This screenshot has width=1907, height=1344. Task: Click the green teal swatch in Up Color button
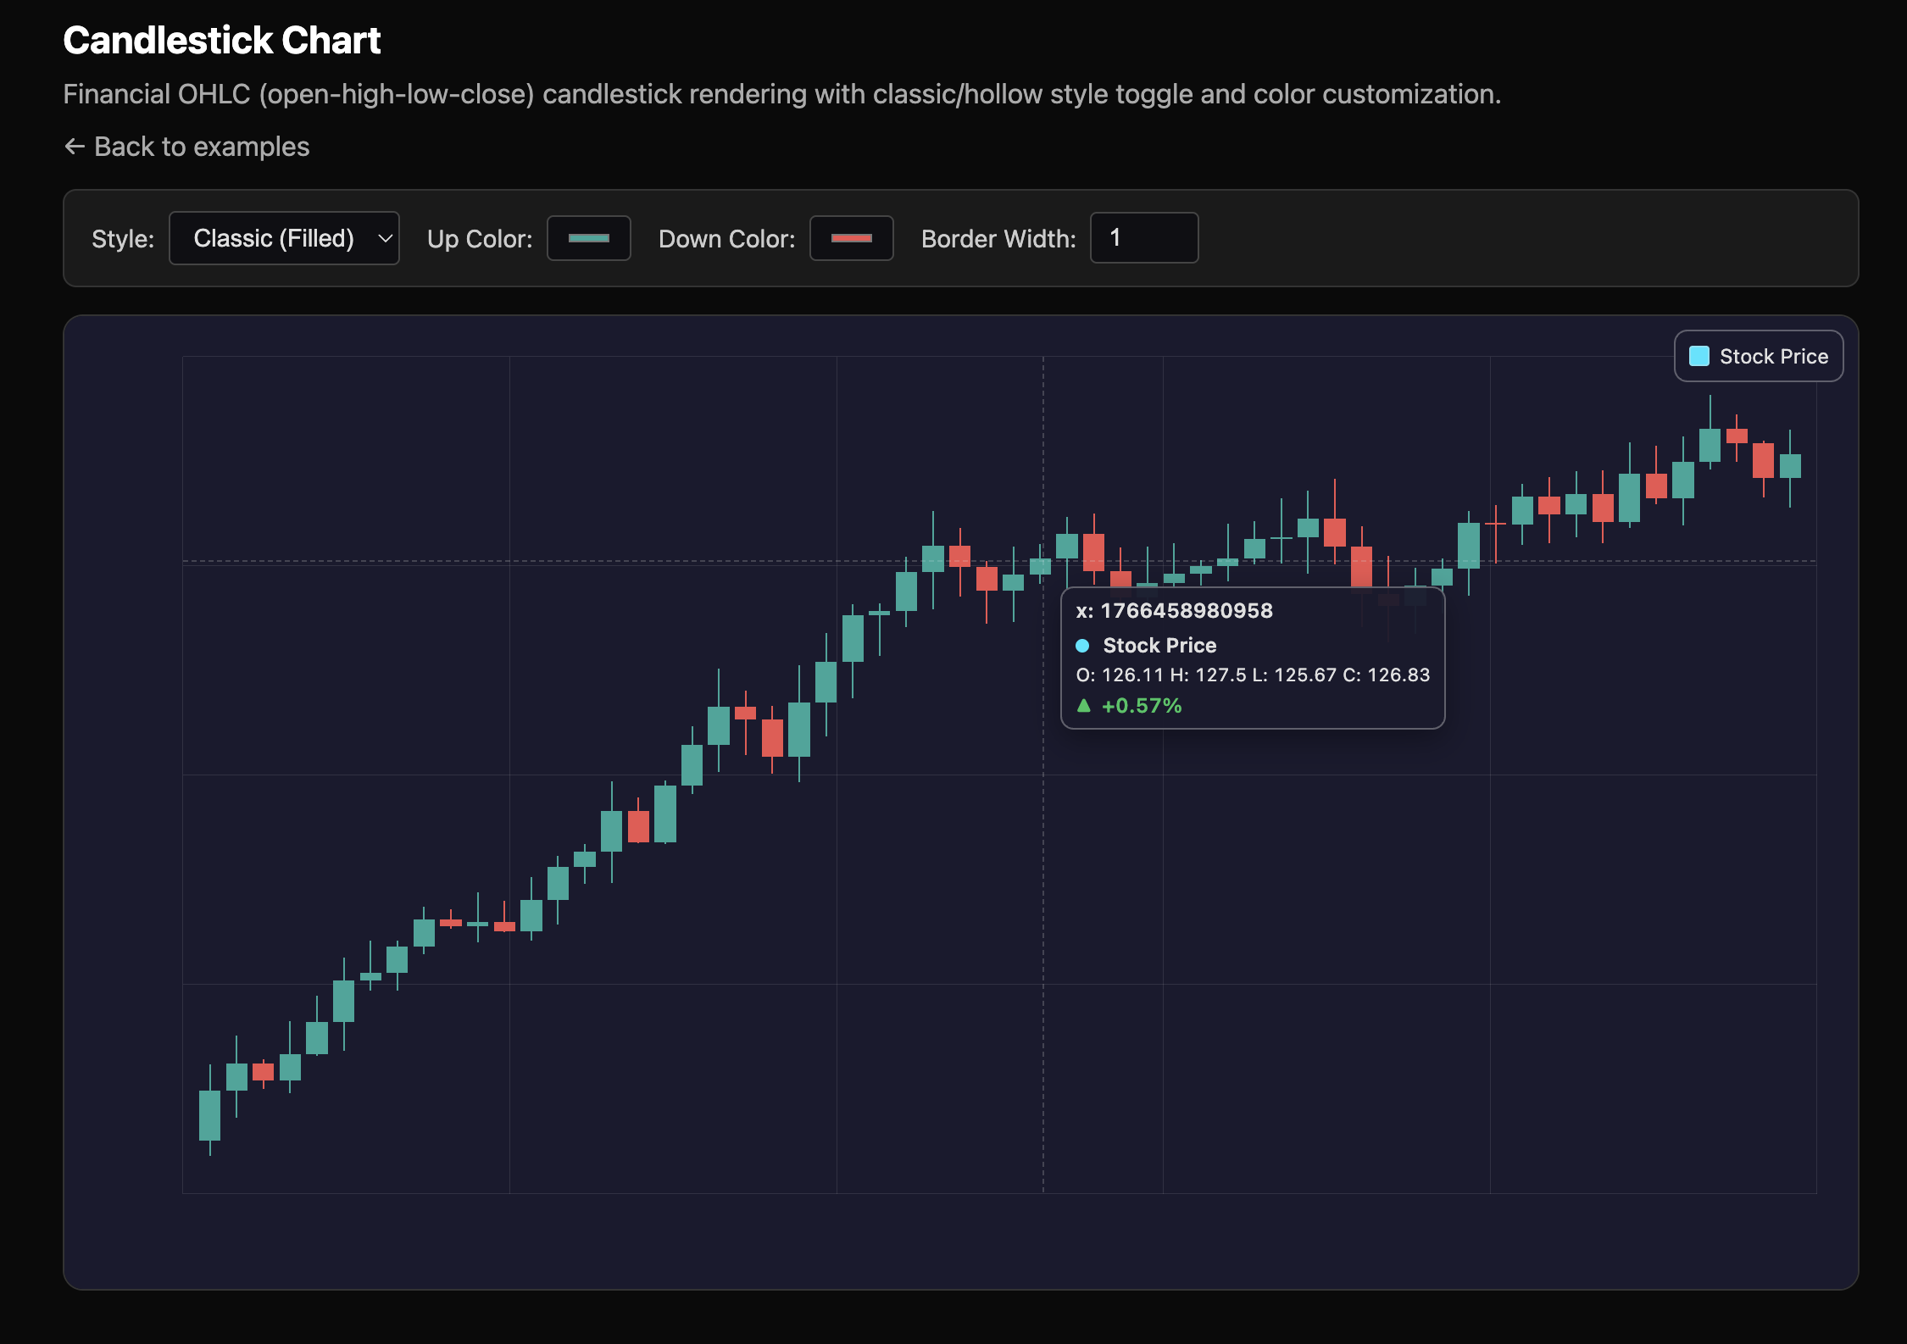(x=588, y=238)
